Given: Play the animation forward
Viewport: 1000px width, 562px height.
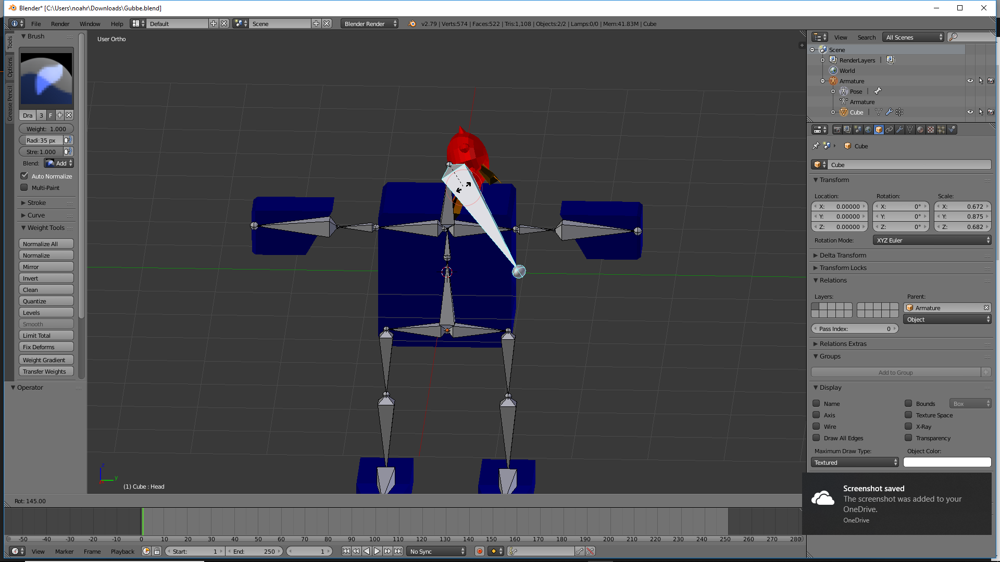Looking at the screenshot, I should coord(377,551).
